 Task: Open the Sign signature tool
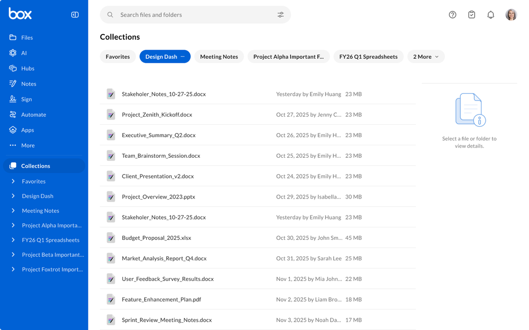click(20, 100)
